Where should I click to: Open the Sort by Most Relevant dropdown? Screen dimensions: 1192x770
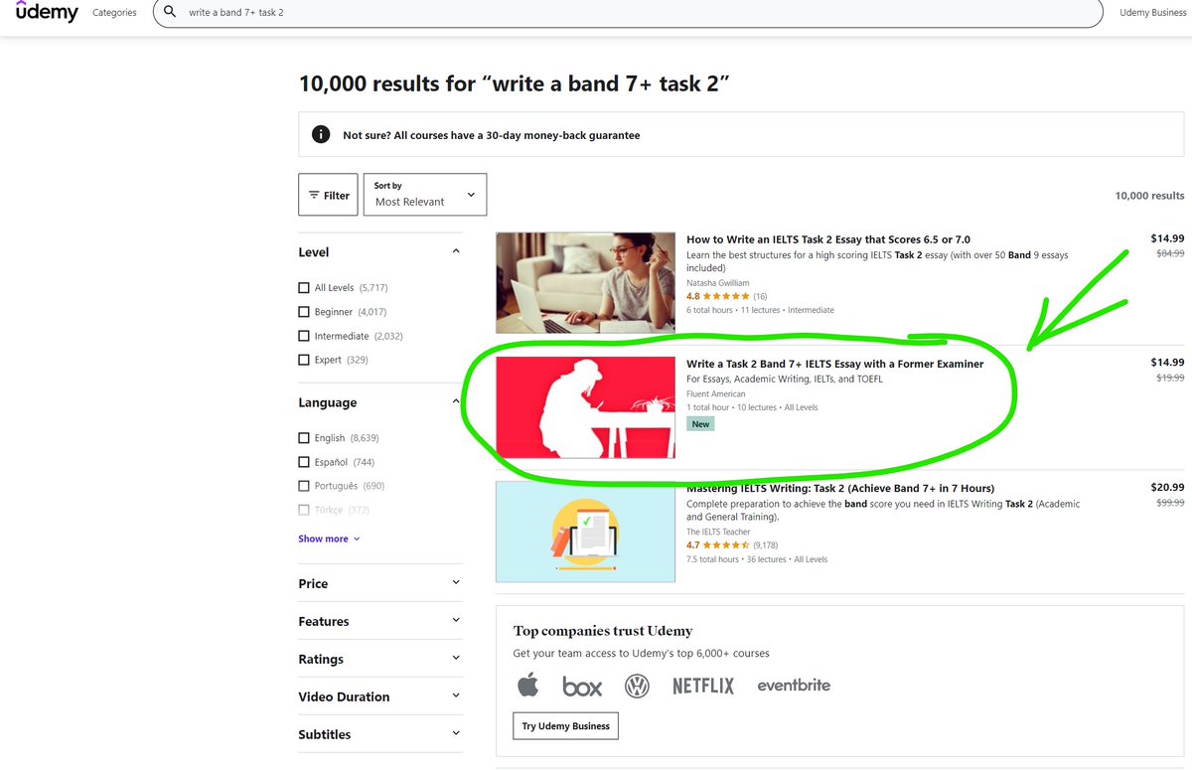tap(425, 195)
